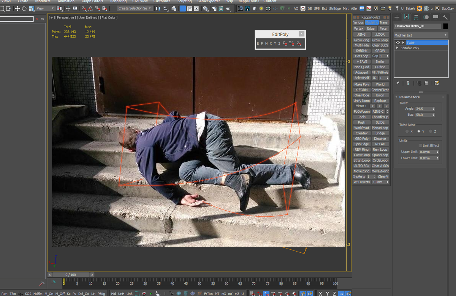Image resolution: width=456 pixels, height=296 pixels.
Task: Click the black object color swatch
Action: [x=445, y=26]
